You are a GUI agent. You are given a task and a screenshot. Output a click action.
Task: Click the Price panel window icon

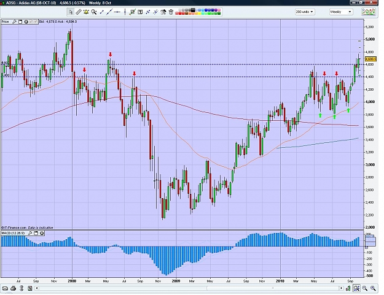20,21
